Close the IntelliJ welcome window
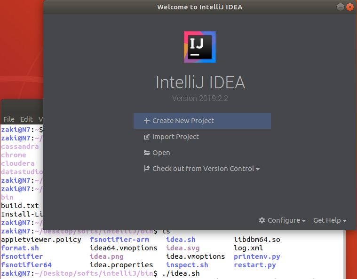Image resolution: width=357 pixels, height=279 pixels. 350,7
